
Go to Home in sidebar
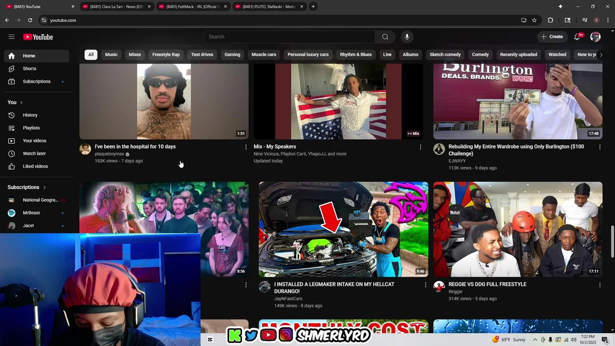[37, 56]
